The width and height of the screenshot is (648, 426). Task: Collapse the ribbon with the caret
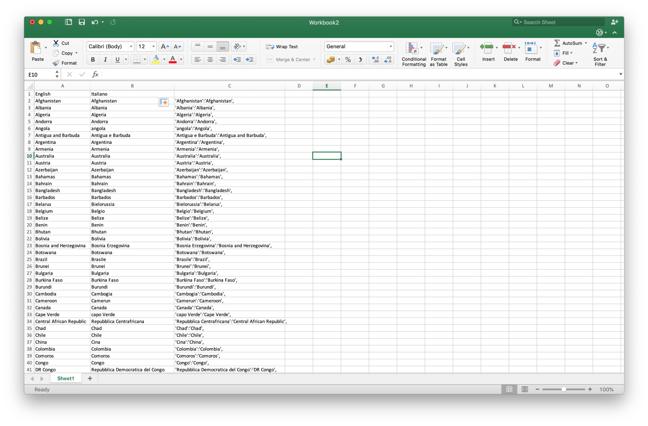pos(614,33)
